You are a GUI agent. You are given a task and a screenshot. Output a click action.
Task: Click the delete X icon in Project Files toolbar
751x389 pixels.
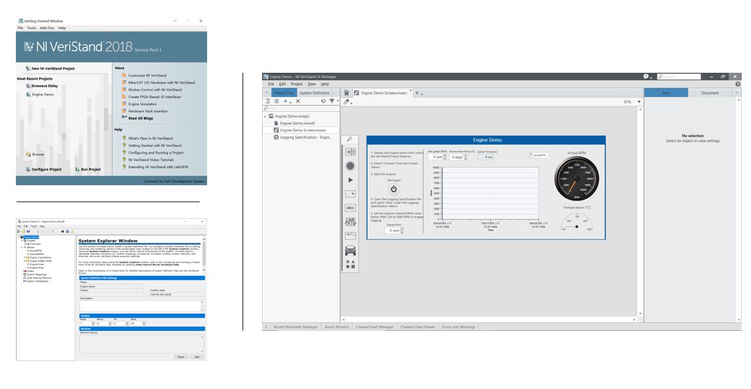pyautogui.click(x=298, y=101)
